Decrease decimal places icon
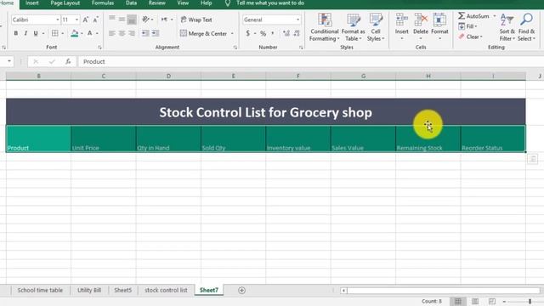The width and height of the screenshot is (544, 306). pyautogui.click(x=297, y=33)
